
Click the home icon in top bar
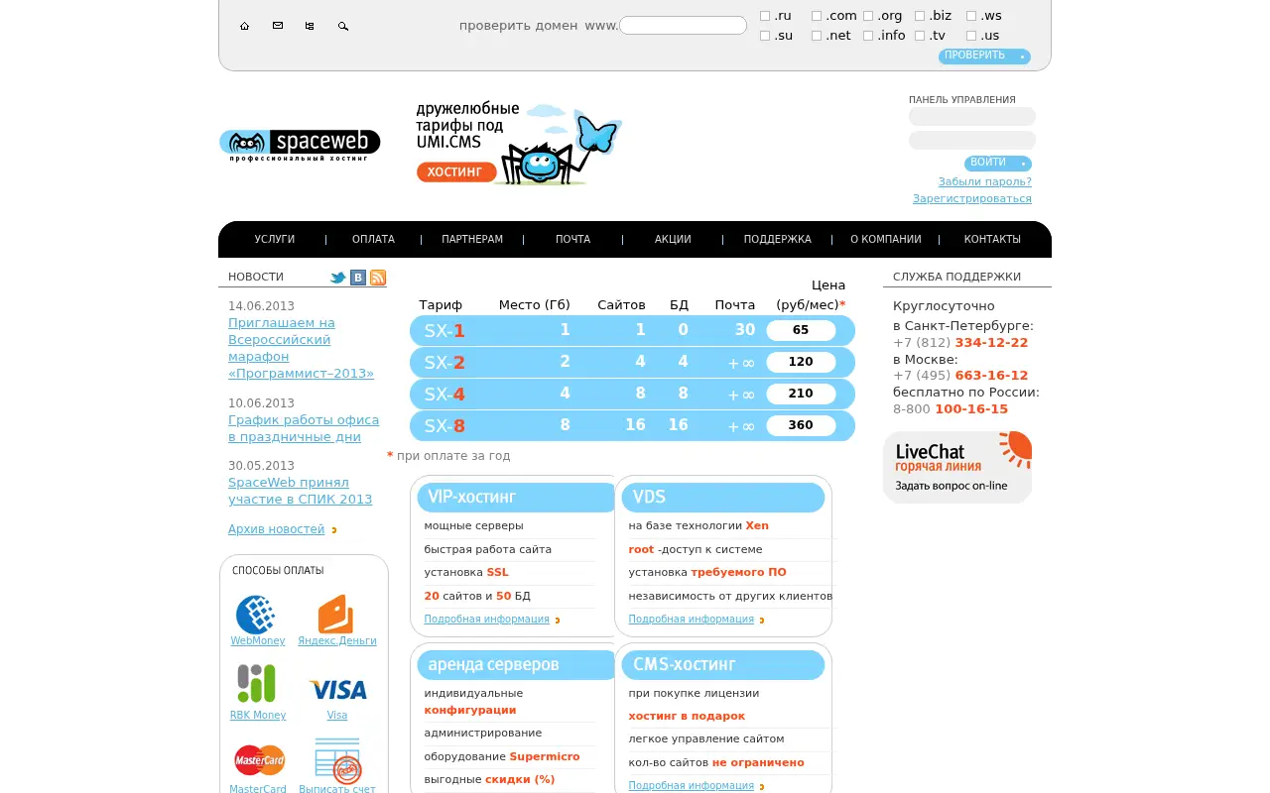tap(244, 26)
